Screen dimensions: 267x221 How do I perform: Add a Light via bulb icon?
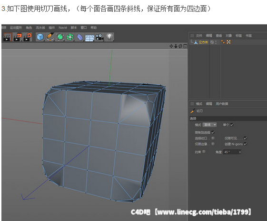coord(109,37)
